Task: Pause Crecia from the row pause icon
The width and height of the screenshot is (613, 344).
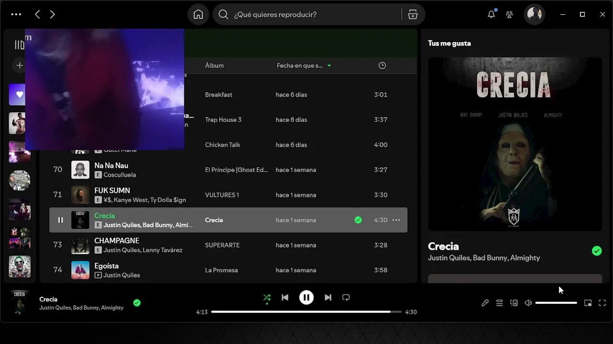Action: pyautogui.click(x=60, y=220)
